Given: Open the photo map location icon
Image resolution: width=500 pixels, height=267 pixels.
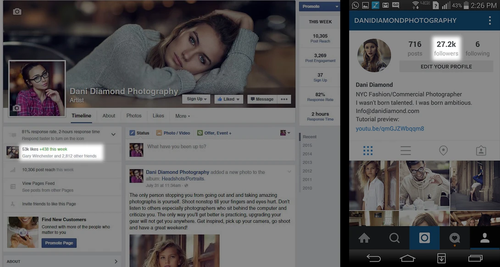Looking at the screenshot, I should [443, 150].
